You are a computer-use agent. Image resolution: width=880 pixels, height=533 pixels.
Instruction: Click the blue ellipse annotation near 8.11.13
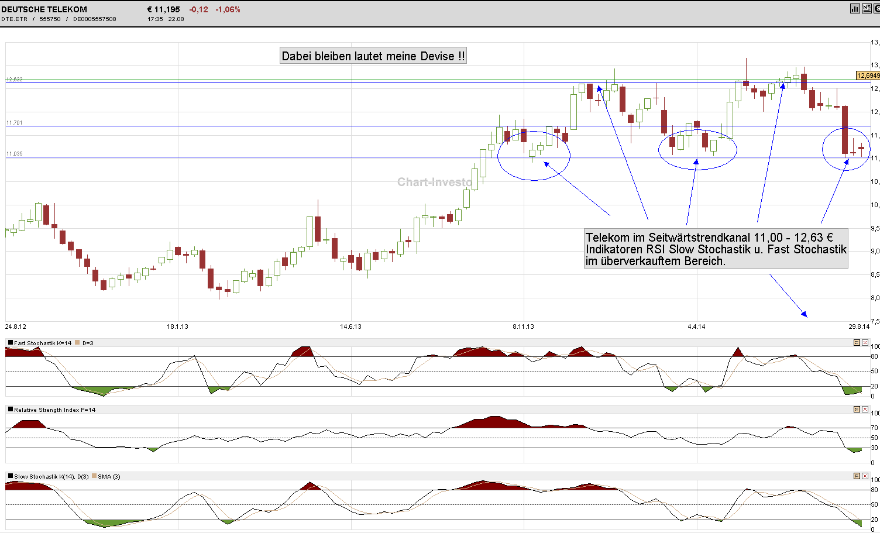pyautogui.click(x=533, y=155)
